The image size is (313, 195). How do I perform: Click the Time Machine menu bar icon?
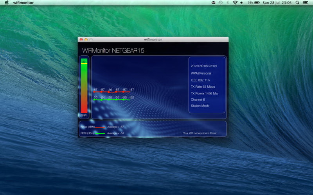click(221, 3)
